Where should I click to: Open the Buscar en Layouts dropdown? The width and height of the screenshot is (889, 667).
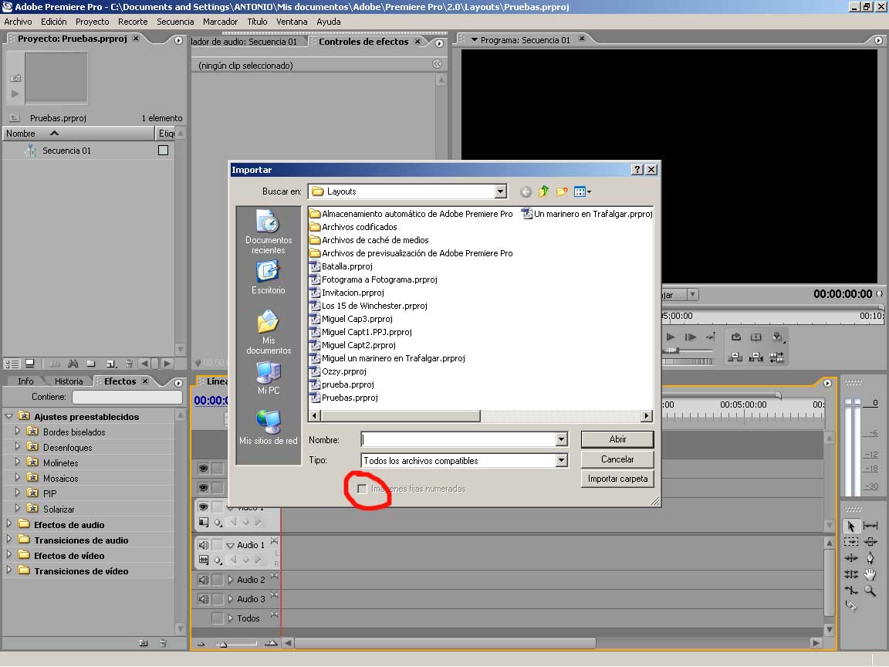[x=500, y=191]
